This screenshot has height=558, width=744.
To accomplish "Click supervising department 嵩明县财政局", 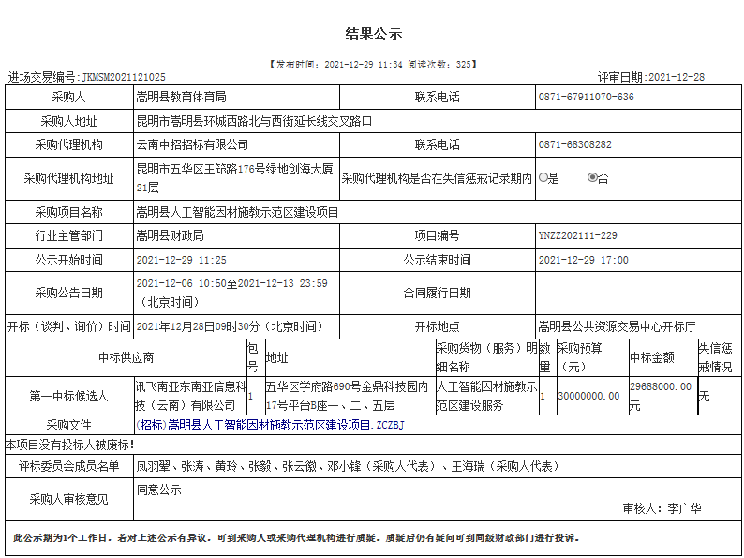I will click(170, 235).
